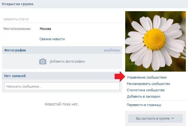Click the 'Москва' location value

click(45, 29)
